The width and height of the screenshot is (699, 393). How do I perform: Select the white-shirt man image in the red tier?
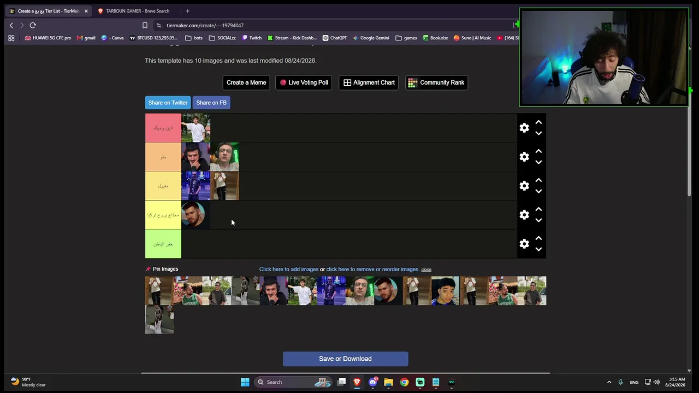(x=196, y=128)
